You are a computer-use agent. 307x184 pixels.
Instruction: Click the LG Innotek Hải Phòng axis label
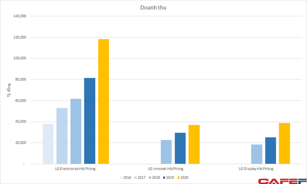[165, 169]
